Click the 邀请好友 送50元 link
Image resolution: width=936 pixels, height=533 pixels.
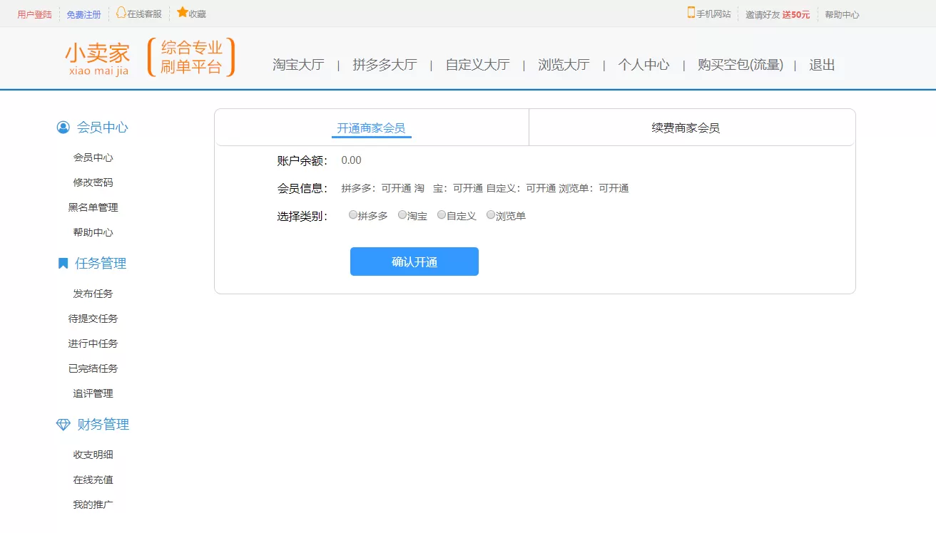pyautogui.click(x=778, y=14)
